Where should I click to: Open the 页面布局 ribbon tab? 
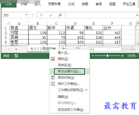(54, 4)
